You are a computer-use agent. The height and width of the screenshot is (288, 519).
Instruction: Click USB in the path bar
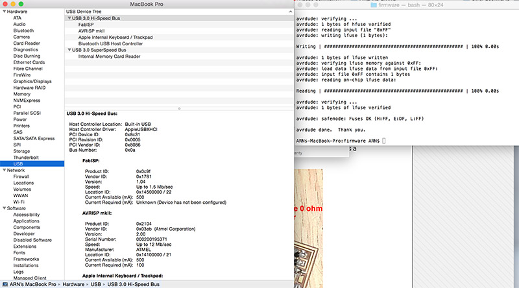click(x=95, y=284)
